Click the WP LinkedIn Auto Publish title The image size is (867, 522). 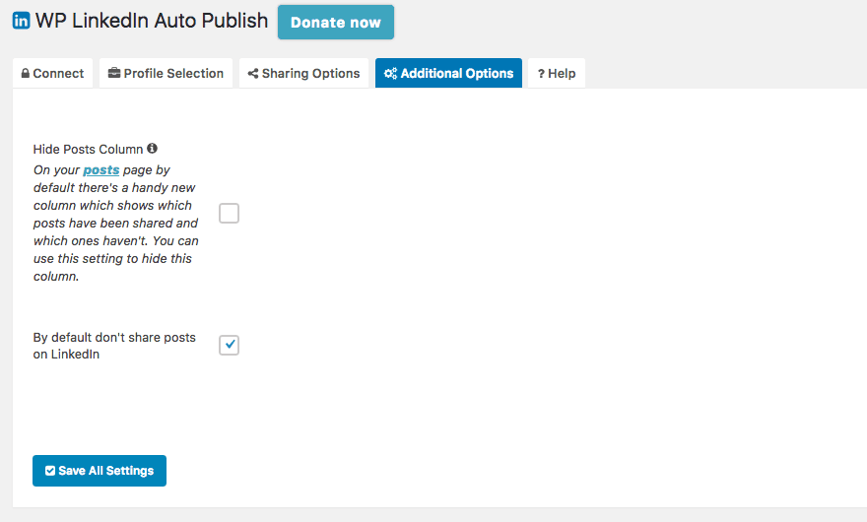coord(152,21)
